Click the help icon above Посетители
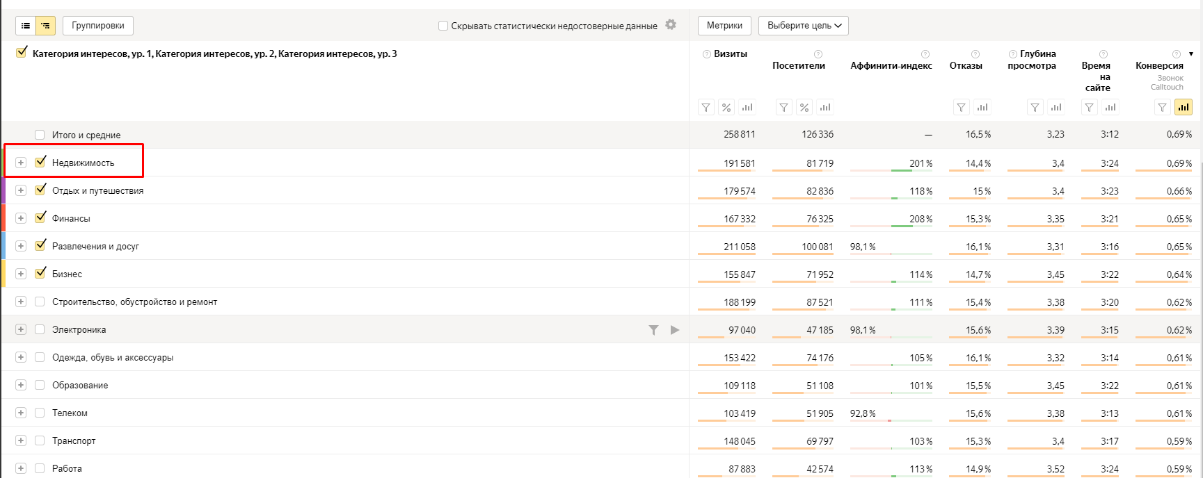Screen dimensions: 1203x478 coord(818,54)
